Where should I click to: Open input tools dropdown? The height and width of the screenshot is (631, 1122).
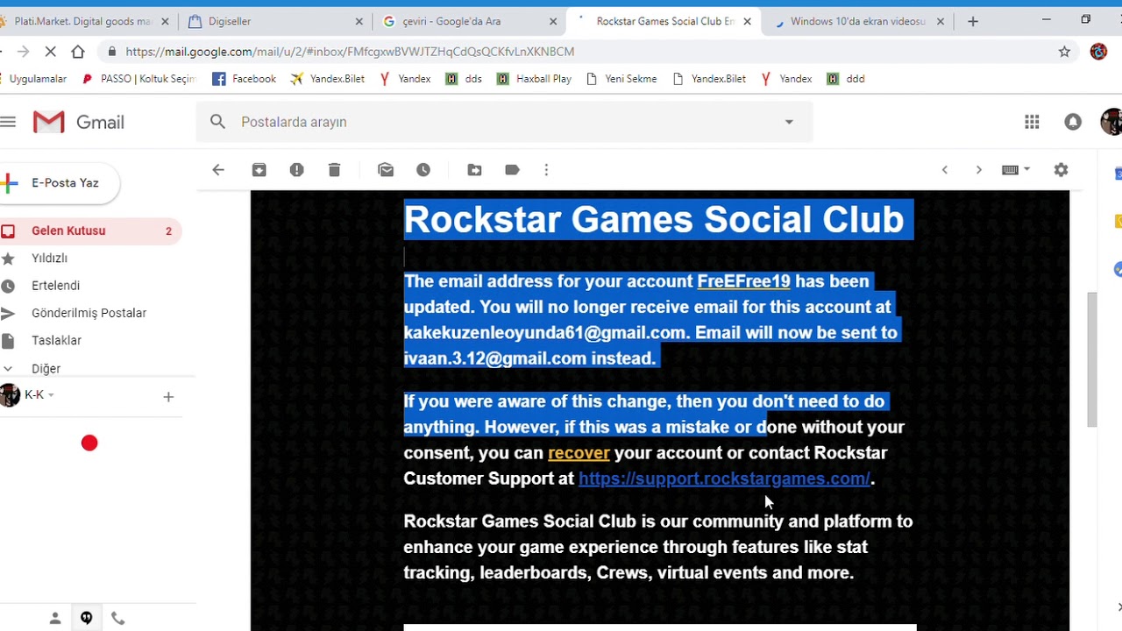tap(1016, 170)
